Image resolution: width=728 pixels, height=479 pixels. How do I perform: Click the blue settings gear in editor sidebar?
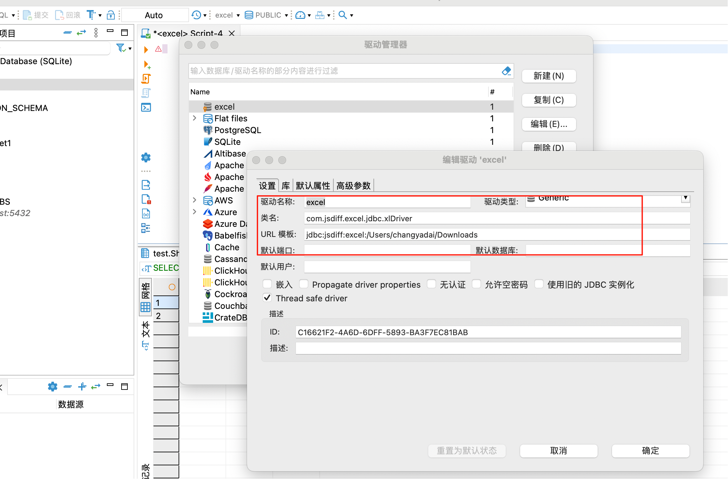click(146, 158)
